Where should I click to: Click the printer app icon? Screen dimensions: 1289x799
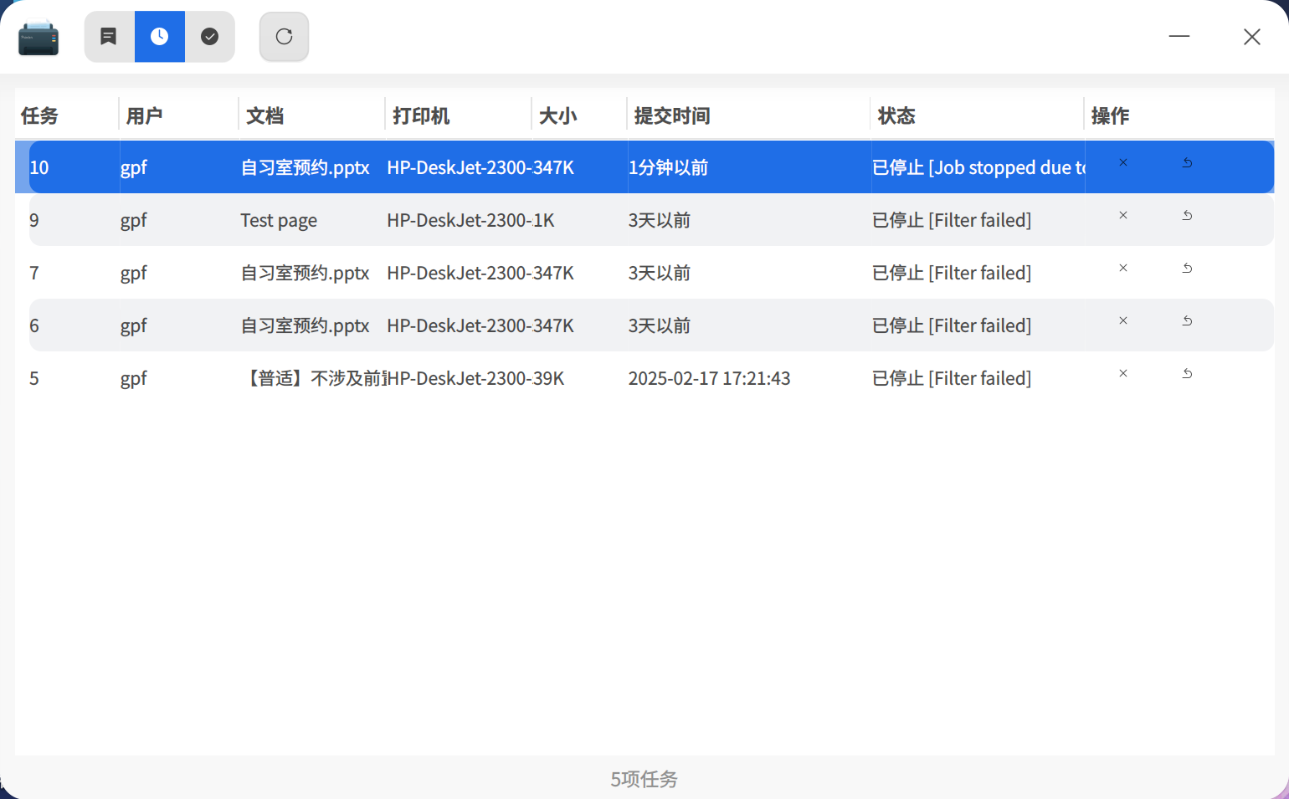click(39, 38)
